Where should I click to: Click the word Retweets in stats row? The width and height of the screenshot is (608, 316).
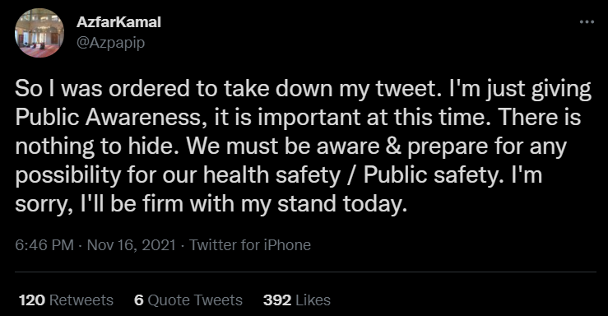click(81, 300)
